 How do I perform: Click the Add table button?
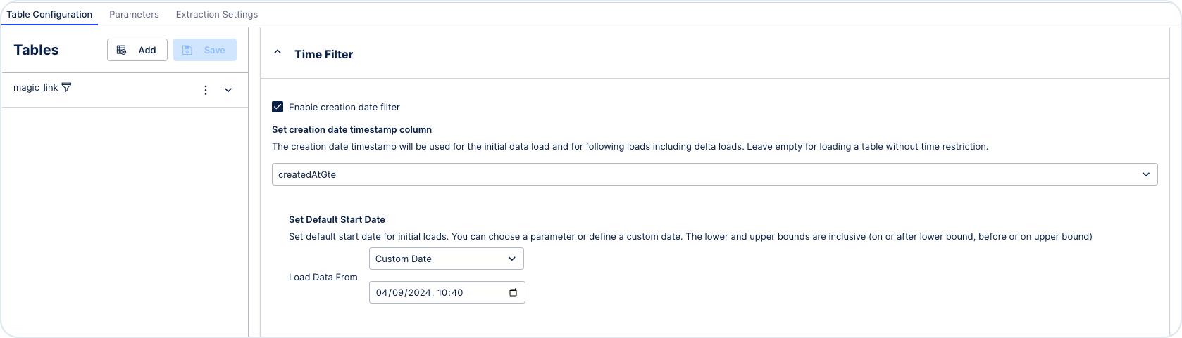point(137,50)
